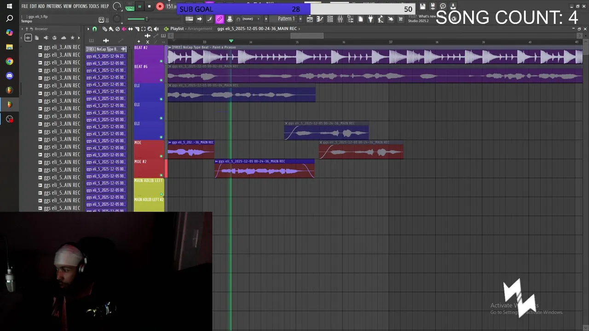
Task: Select the playlist paint brush tool
Action: coord(111,29)
